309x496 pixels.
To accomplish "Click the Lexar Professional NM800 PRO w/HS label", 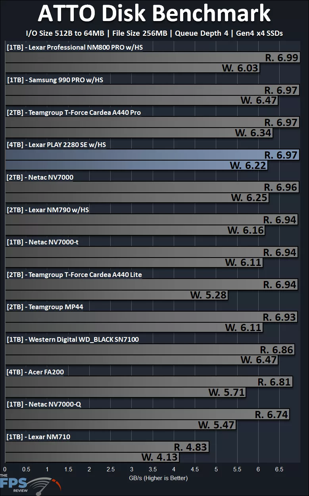I will (x=75, y=48).
